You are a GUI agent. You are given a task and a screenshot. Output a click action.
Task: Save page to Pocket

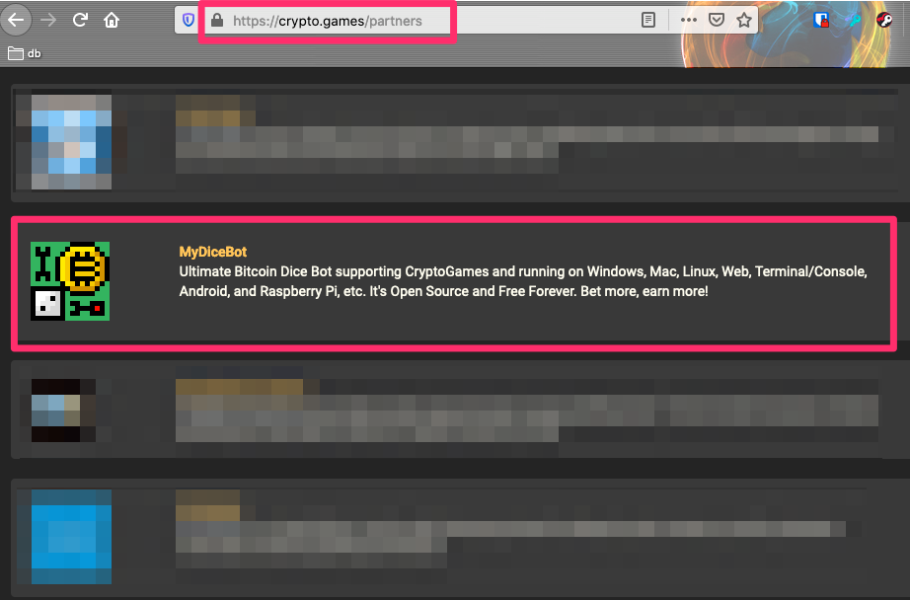(717, 21)
